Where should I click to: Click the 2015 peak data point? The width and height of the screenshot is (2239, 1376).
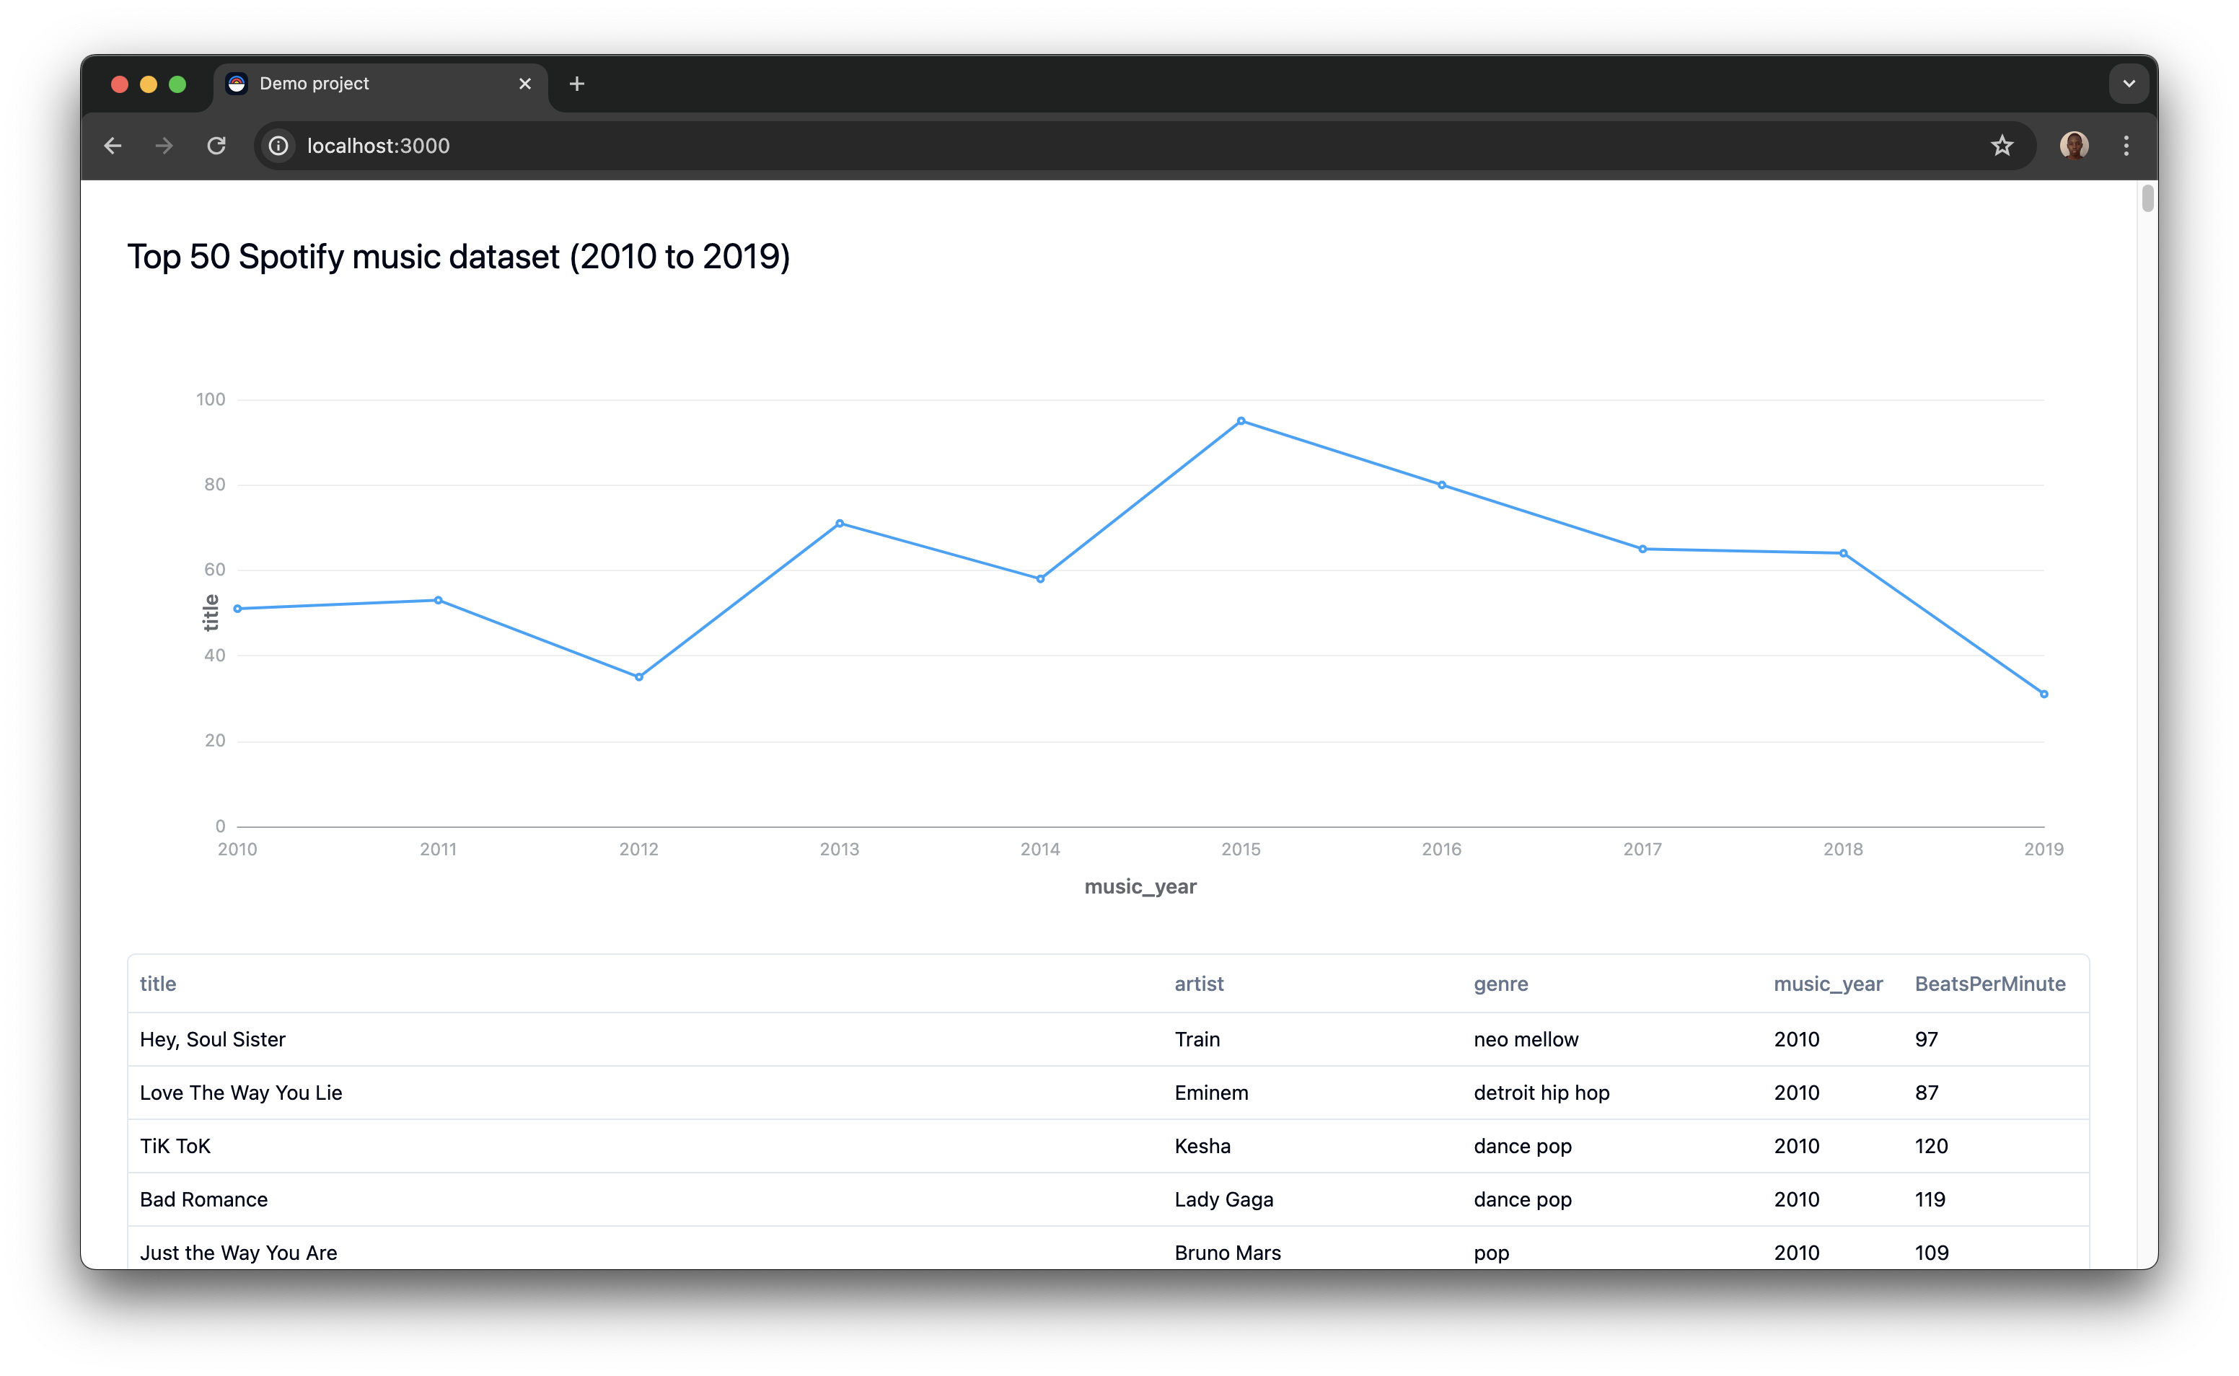[1241, 421]
